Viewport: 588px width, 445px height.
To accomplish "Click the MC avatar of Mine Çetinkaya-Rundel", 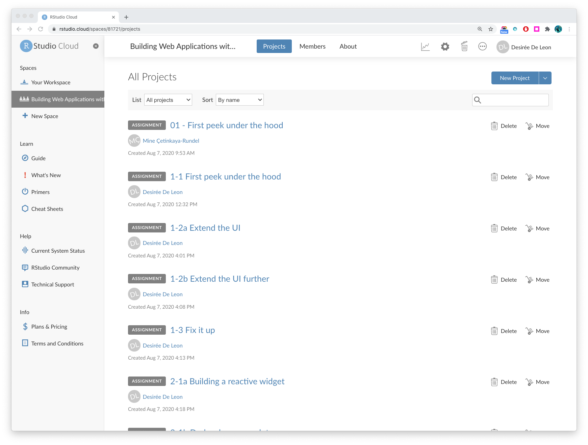I will (134, 141).
